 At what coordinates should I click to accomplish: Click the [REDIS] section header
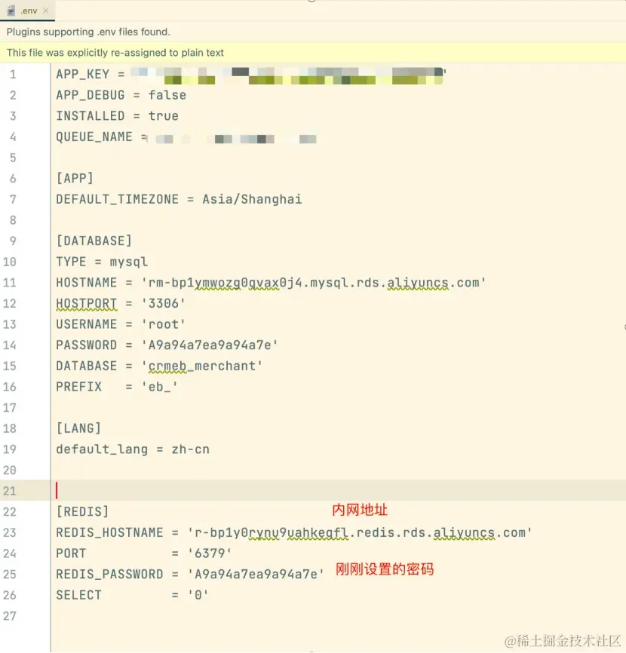point(82,511)
